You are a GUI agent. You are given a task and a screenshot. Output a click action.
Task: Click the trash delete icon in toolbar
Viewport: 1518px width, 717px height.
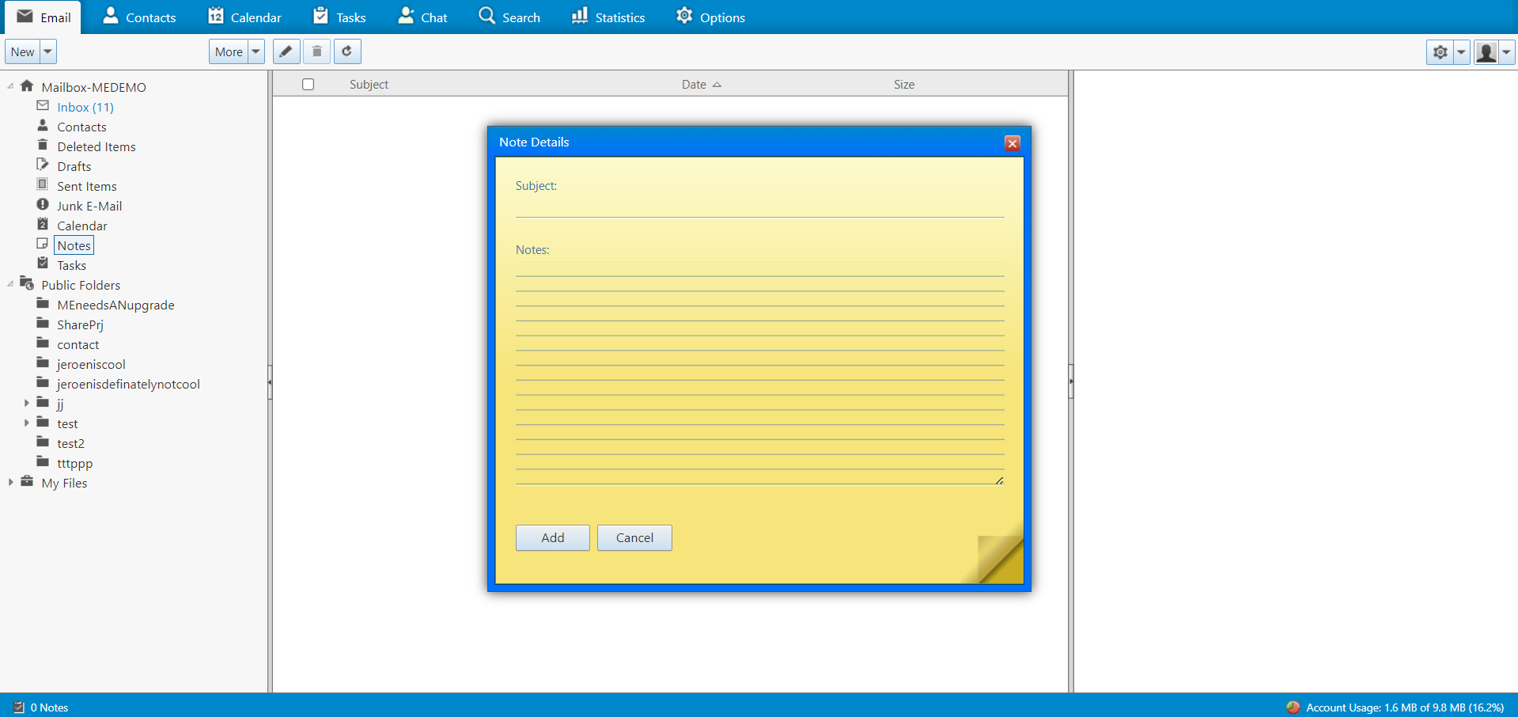317,51
